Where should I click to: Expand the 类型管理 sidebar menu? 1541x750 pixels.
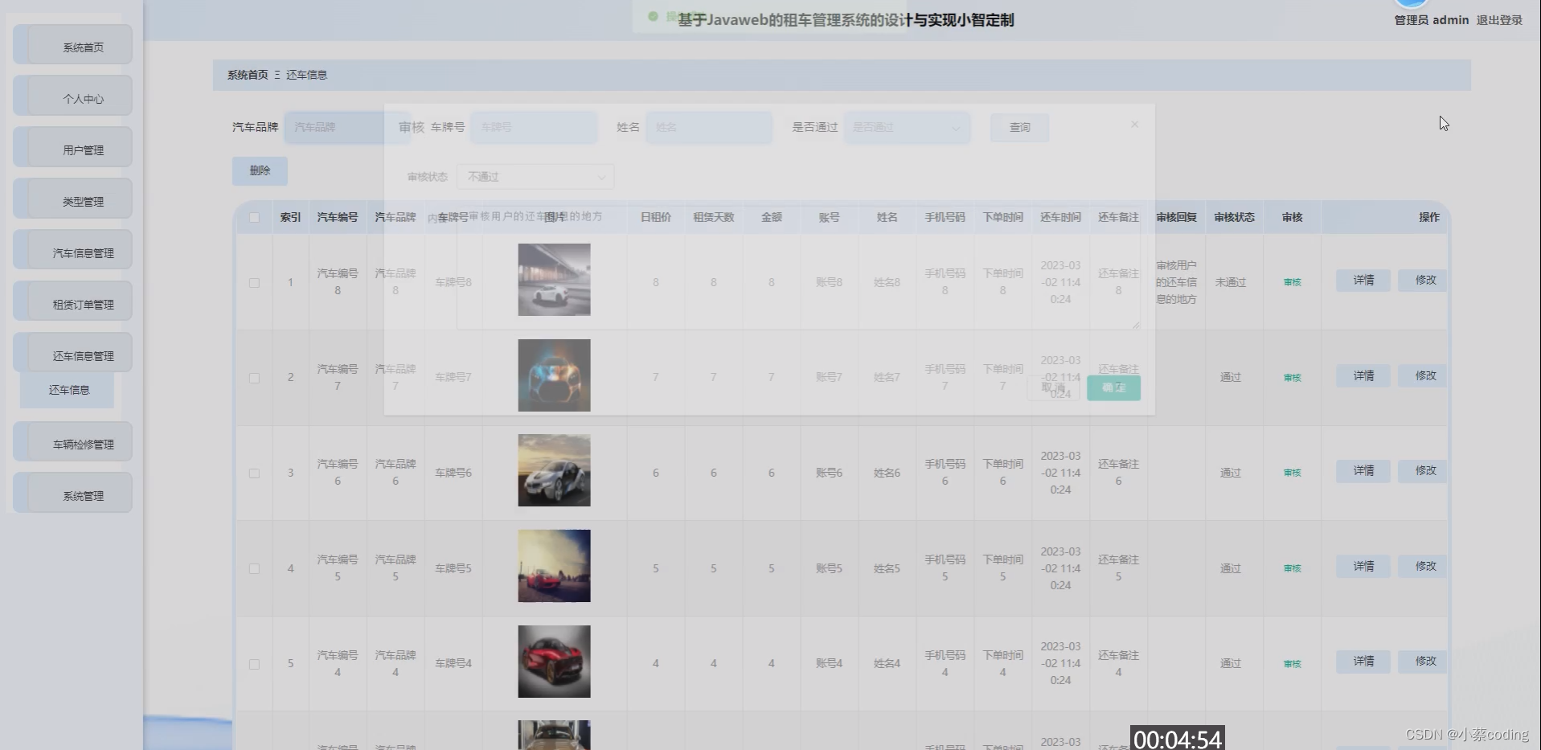point(72,199)
